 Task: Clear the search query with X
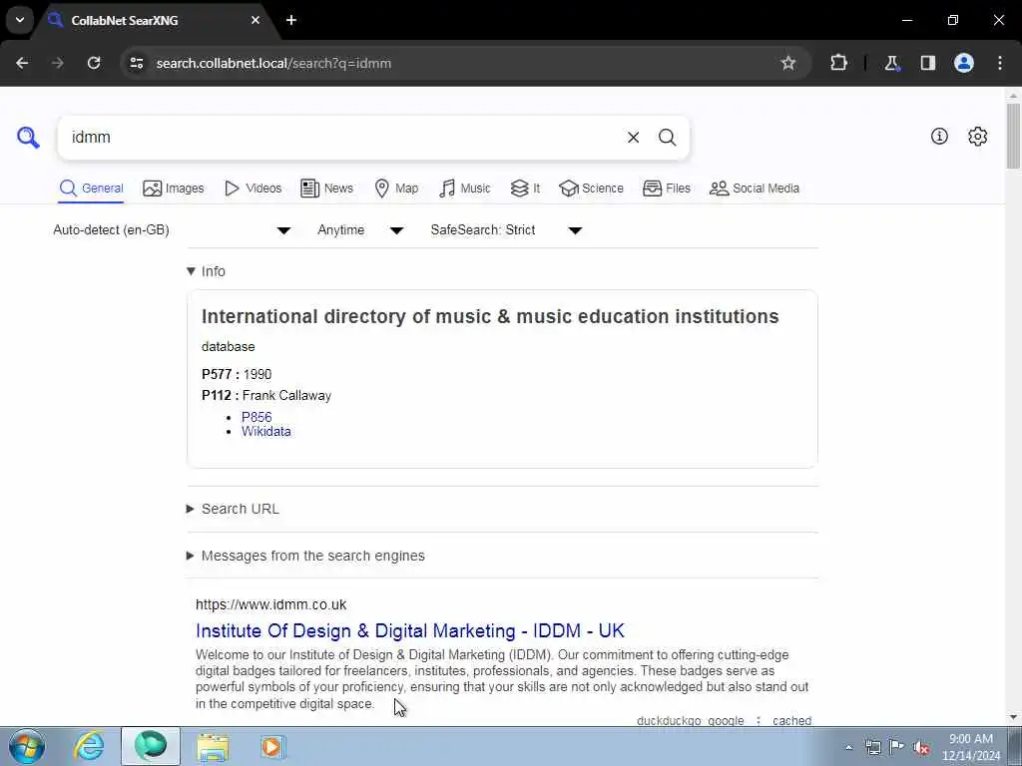click(x=633, y=138)
